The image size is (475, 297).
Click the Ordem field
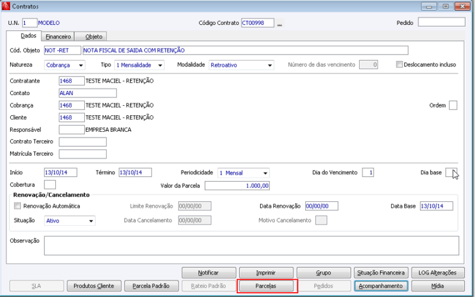(x=453, y=106)
